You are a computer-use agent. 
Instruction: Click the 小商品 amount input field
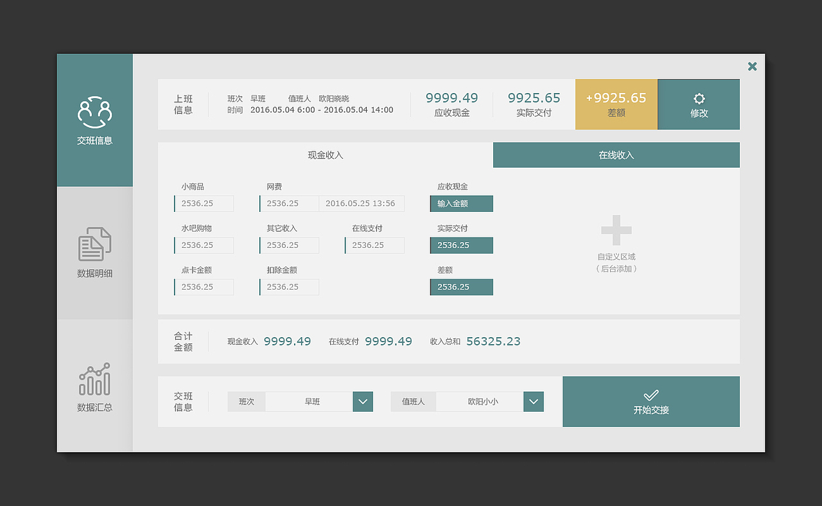[x=204, y=203]
